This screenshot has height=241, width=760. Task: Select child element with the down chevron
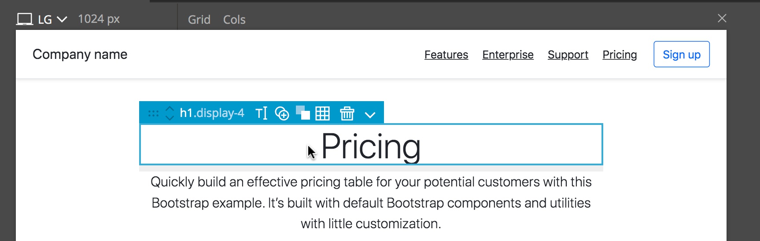coord(170,118)
